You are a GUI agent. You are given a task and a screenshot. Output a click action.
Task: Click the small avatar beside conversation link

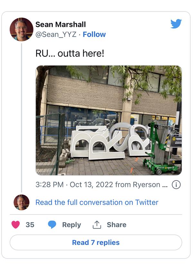22,202
